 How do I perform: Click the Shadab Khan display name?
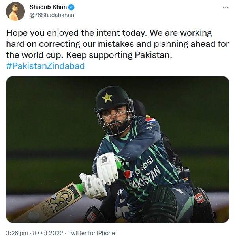(x=48, y=7)
